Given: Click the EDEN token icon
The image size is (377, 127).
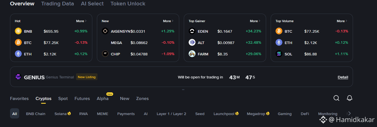Looking at the screenshot, I should click(x=192, y=31).
